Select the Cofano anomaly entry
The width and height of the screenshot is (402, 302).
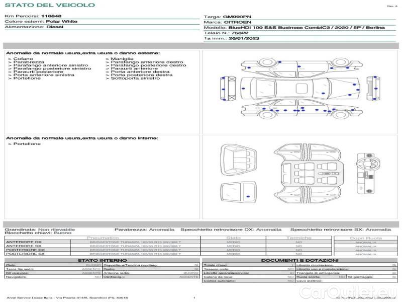pyautogui.click(x=23, y=59)
